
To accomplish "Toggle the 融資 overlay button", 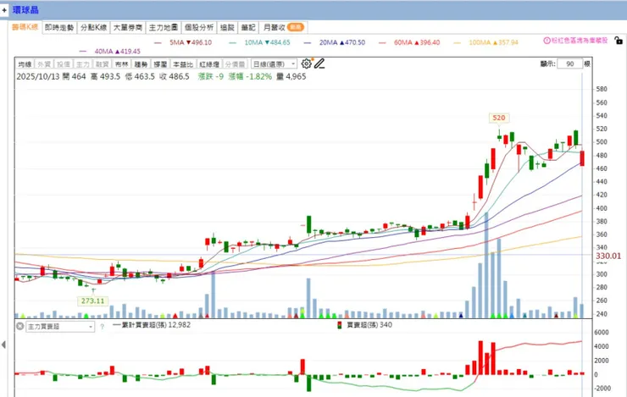I will tap(102, 63).
